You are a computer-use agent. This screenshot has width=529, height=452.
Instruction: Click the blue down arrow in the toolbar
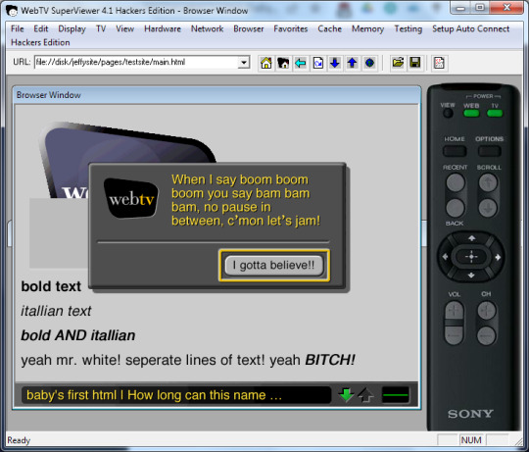click(x=335, y=63)
